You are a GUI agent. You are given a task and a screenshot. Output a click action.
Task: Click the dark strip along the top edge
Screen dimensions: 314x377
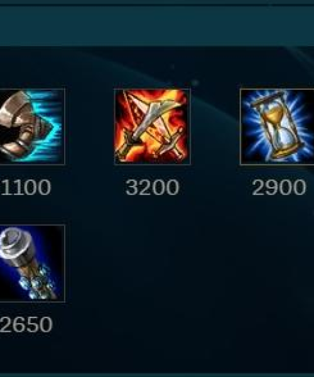[x=157, y=3]
